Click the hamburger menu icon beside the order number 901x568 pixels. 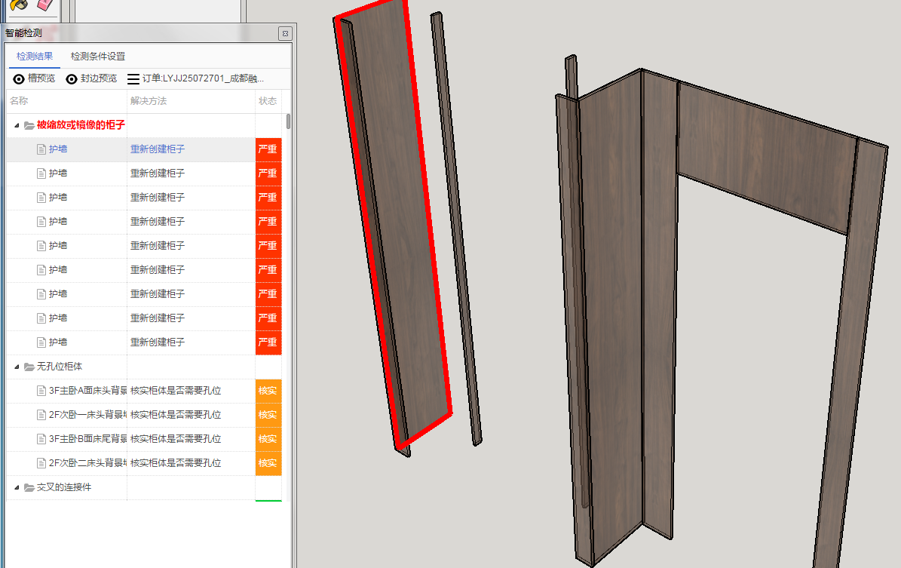point(133,78)
